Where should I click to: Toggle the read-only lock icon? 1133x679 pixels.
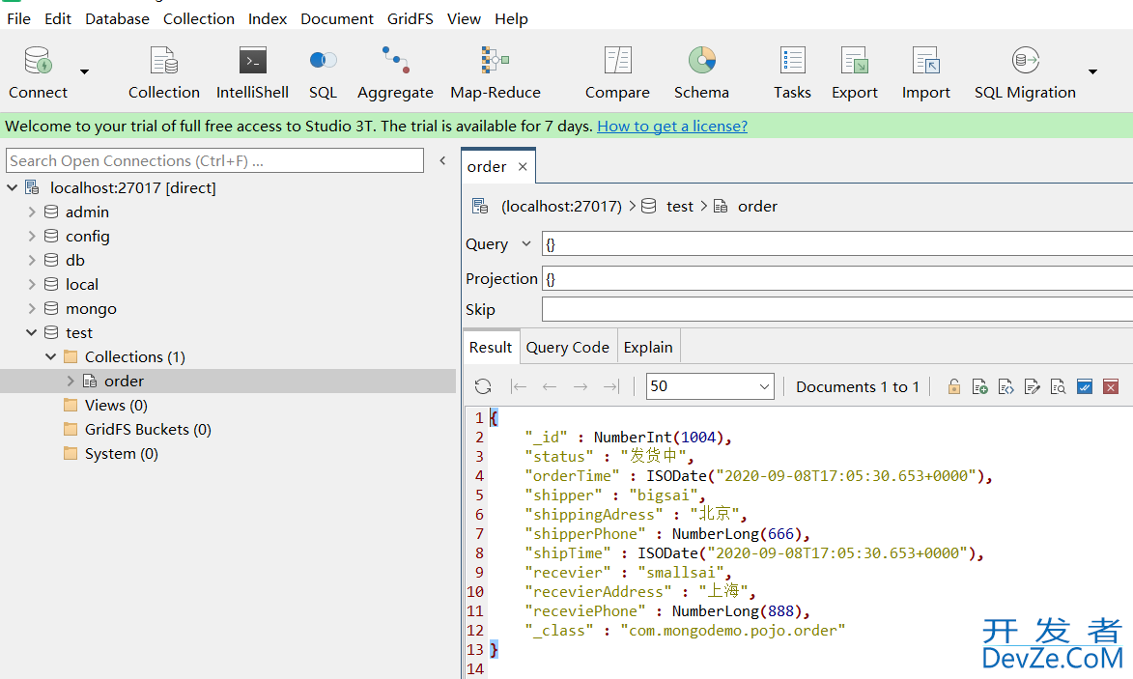coord(953,387)
